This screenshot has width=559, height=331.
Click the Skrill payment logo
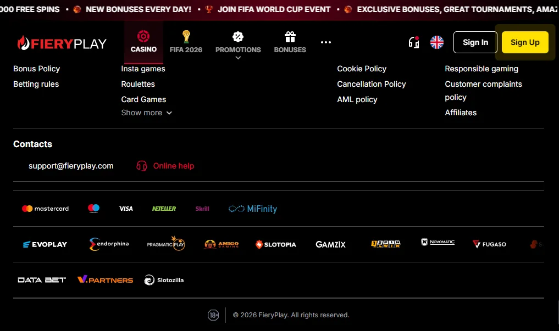click(x=202, y=209)
